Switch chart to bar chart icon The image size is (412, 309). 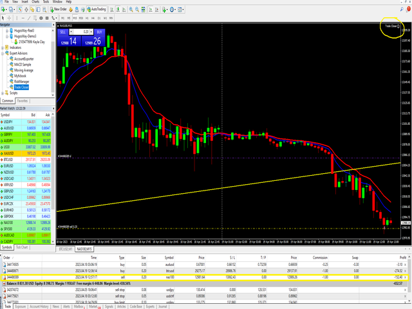point(112,10)
